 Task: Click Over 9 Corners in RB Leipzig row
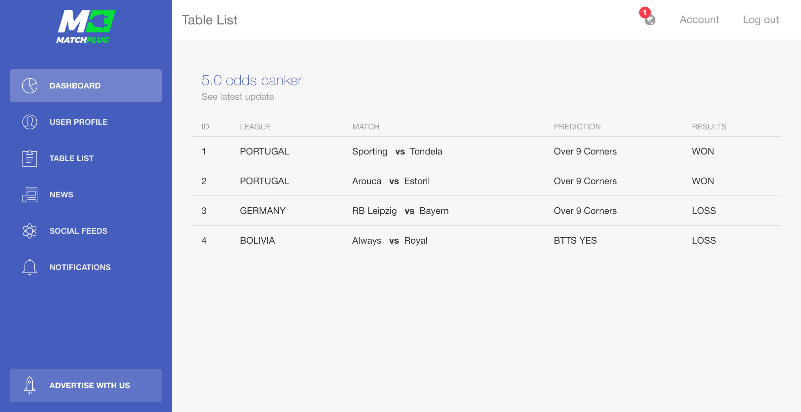click(x=585, y=211)
